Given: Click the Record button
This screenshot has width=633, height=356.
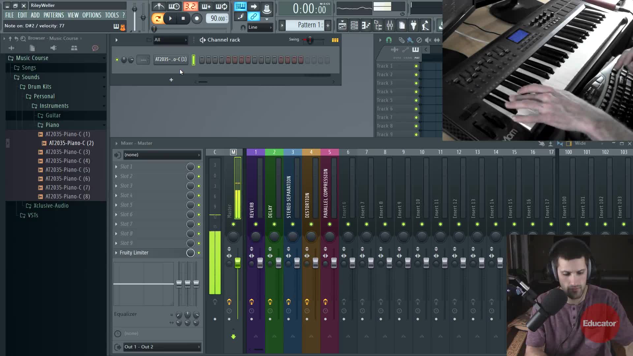Looking at the screenshot, I should [x=196, y=18].
